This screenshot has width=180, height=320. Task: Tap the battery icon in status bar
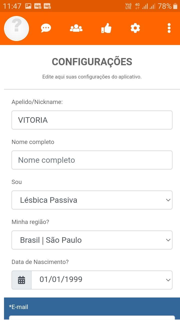pyautogui.click(x=175, y=6)
